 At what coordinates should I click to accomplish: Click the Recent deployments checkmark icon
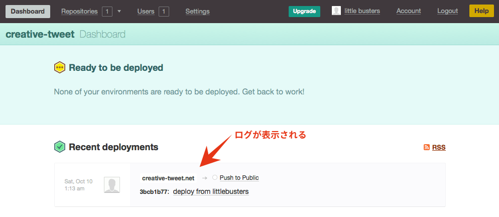60,147
